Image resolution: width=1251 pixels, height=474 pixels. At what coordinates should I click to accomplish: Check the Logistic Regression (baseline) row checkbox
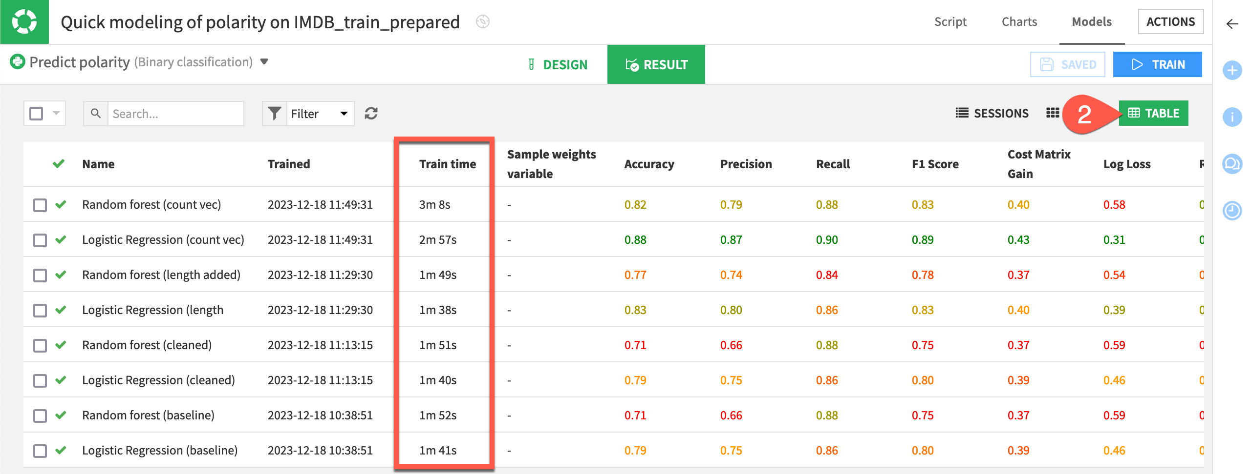coord(40,451)
